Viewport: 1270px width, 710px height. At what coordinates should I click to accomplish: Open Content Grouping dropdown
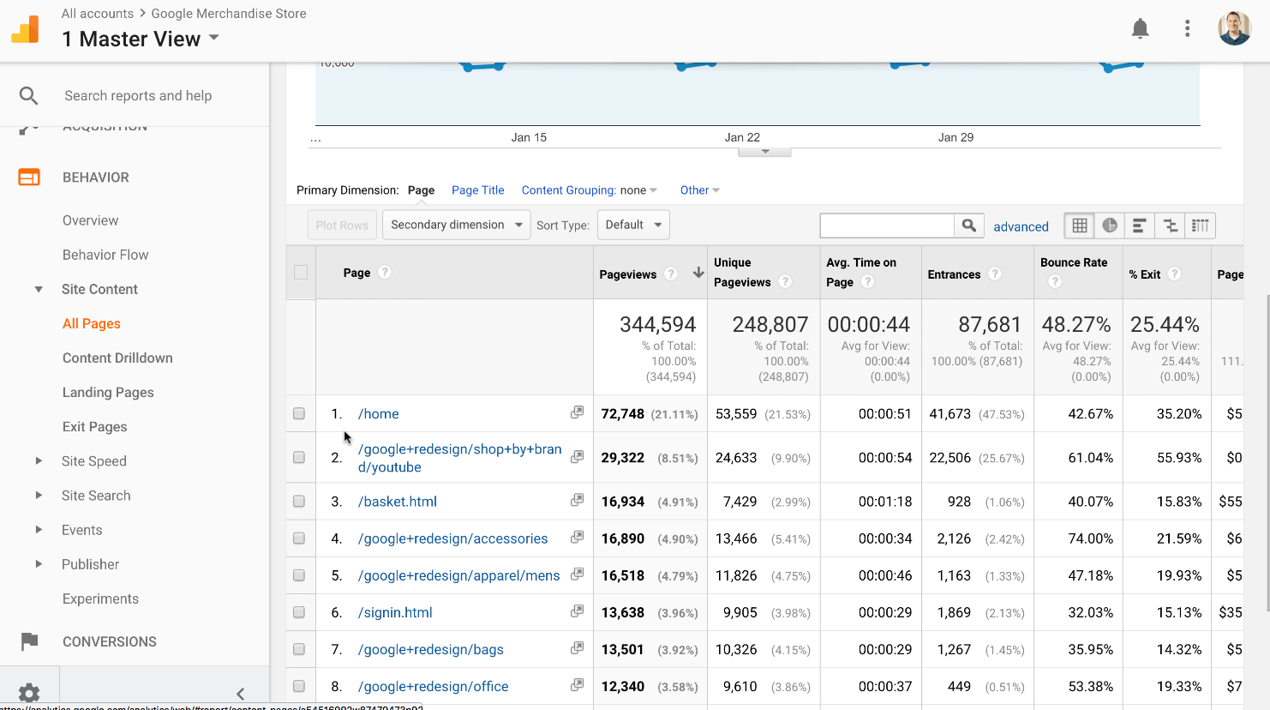[x=590, y=190]
